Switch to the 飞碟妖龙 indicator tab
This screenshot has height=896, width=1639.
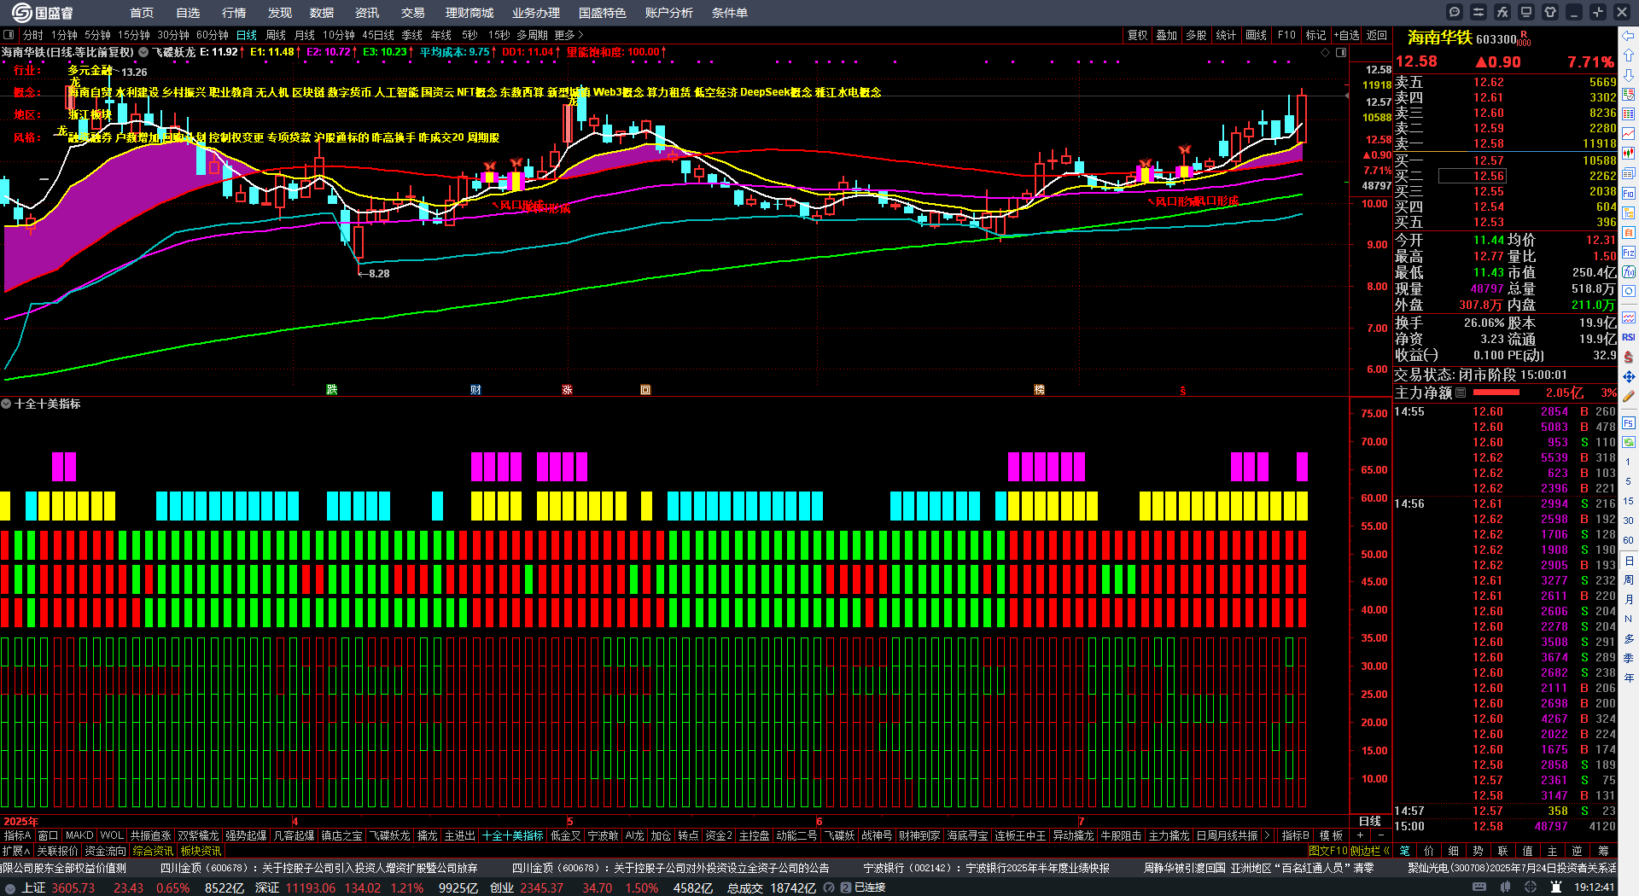click(x=390, y=835)
